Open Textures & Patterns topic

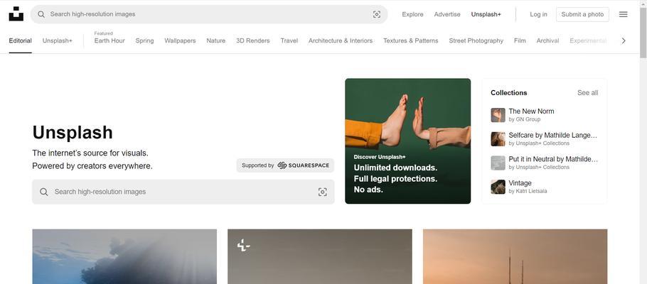(410, 40)
